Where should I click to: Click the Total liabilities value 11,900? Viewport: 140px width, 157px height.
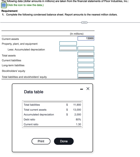[77, 105]
